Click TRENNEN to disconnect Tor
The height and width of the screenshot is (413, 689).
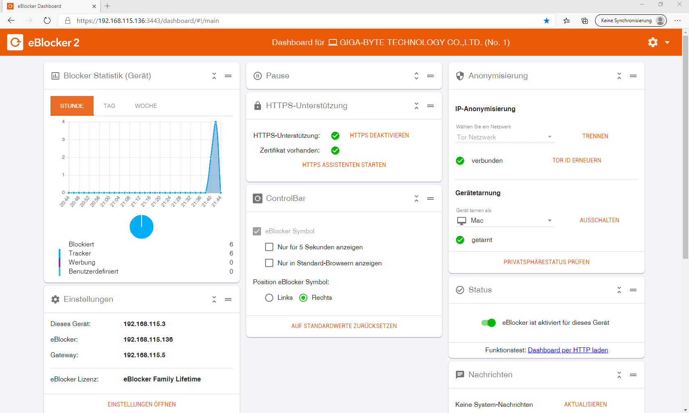595,136
